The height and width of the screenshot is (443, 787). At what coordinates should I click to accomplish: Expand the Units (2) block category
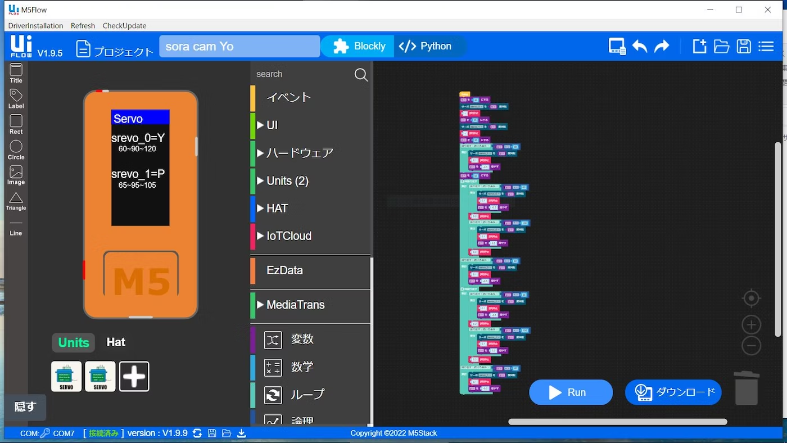pos(287,180)
